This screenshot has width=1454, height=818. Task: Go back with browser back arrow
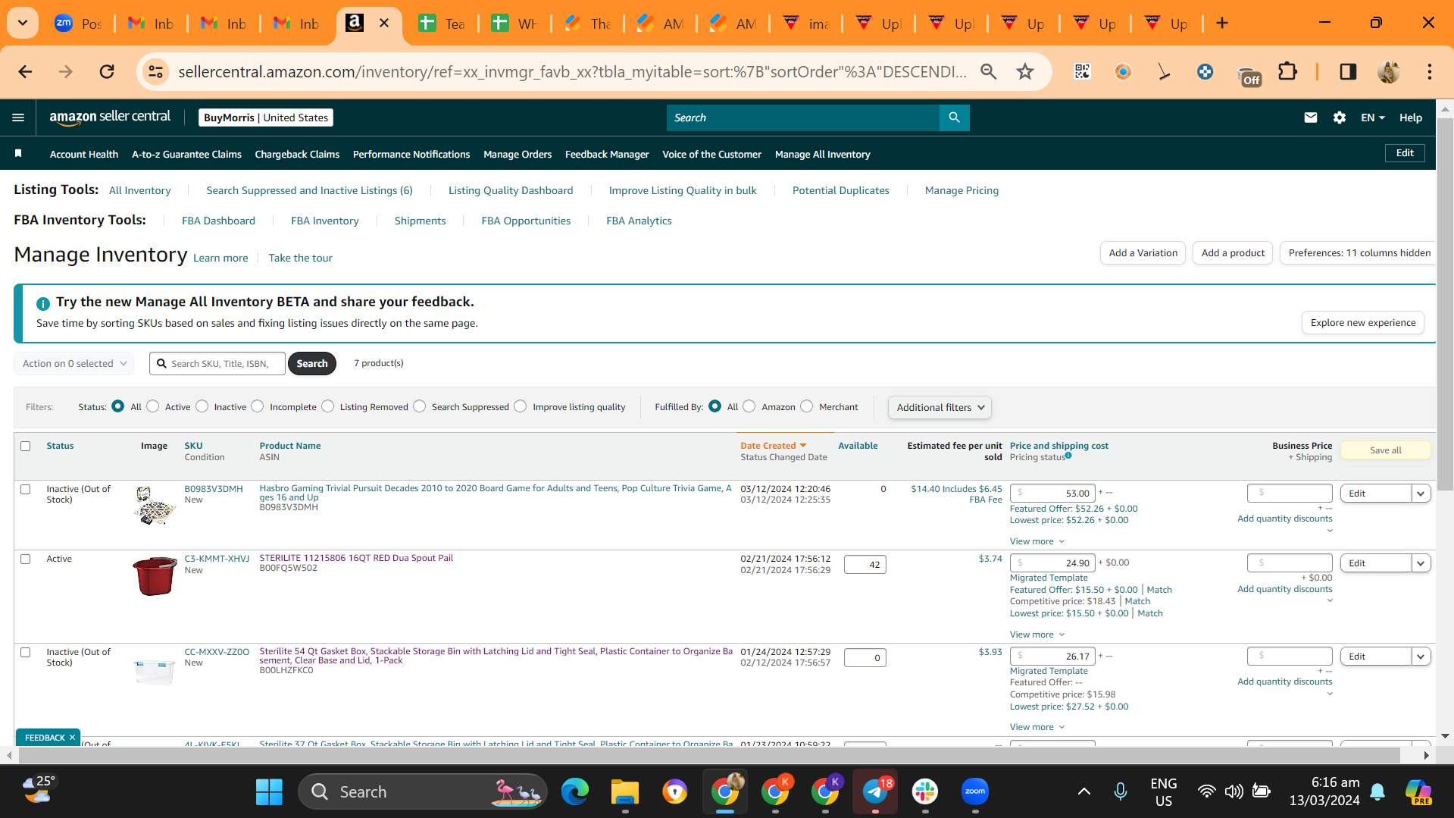[x=25, y=71]
